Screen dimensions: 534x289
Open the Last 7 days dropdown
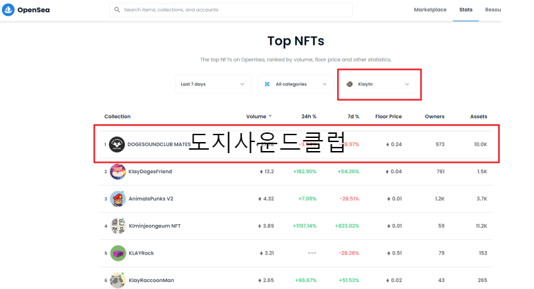213,84
